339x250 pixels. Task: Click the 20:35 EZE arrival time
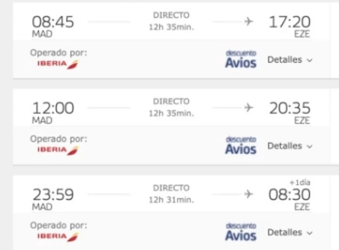point(290,108)
